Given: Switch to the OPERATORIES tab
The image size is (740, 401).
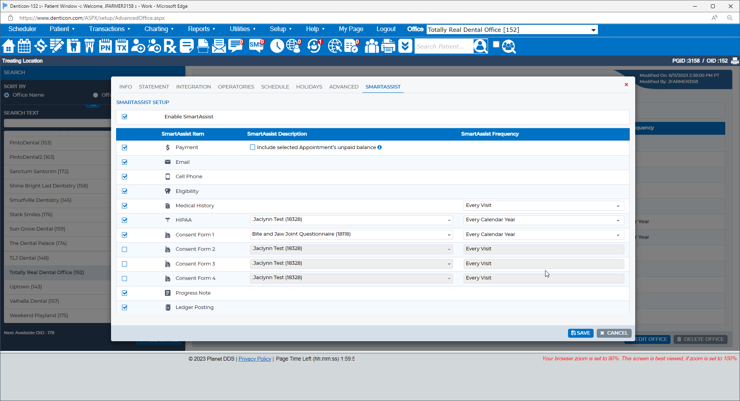Looking at the screenshot, I should click(x=236, y=87).
